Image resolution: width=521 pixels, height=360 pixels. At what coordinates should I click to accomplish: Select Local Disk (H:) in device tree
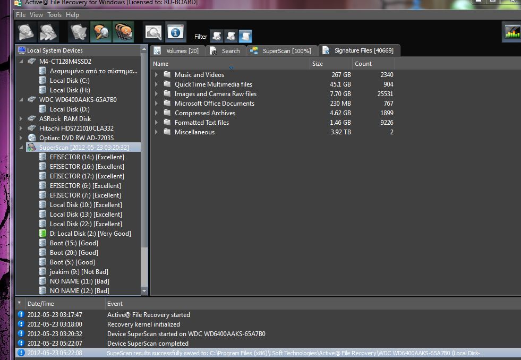[70, 90]
